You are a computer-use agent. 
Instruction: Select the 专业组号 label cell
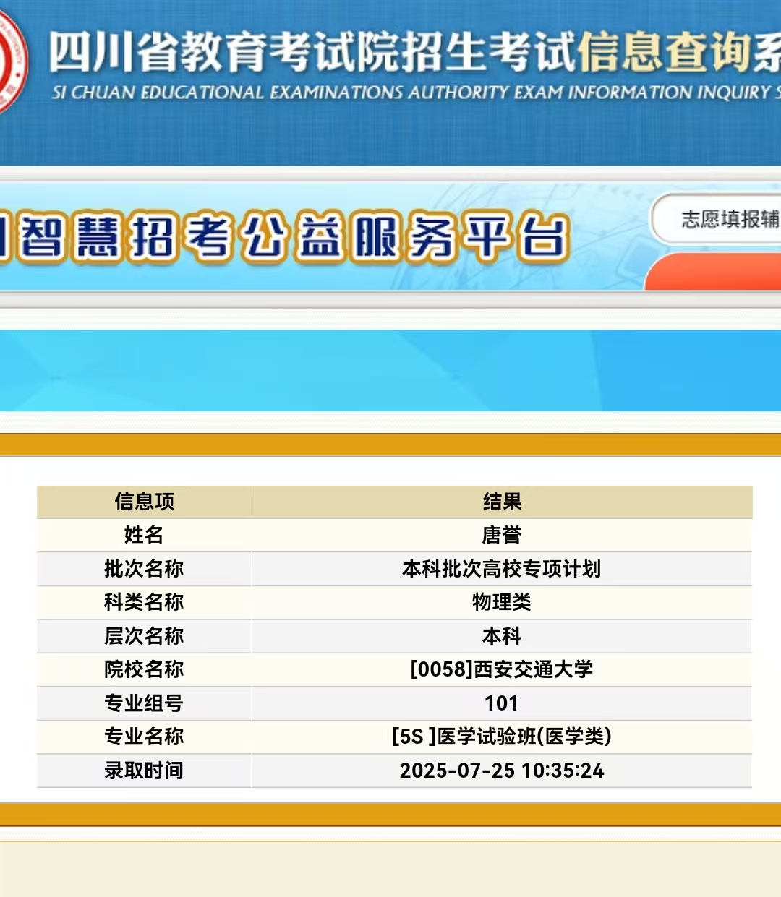[x=144, y=703]
